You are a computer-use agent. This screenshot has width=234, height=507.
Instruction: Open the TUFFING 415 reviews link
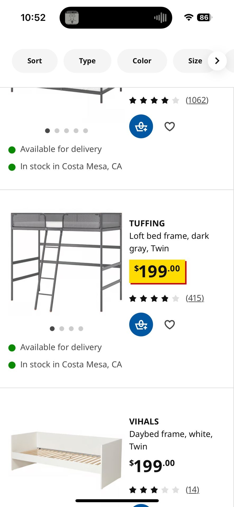195,298
